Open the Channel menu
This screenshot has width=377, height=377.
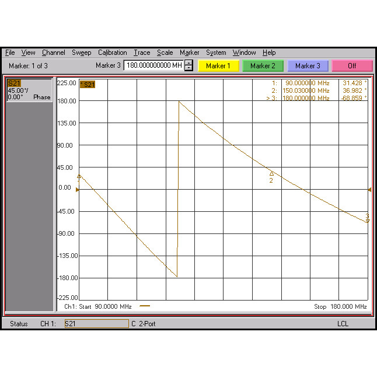coord(53,53)
